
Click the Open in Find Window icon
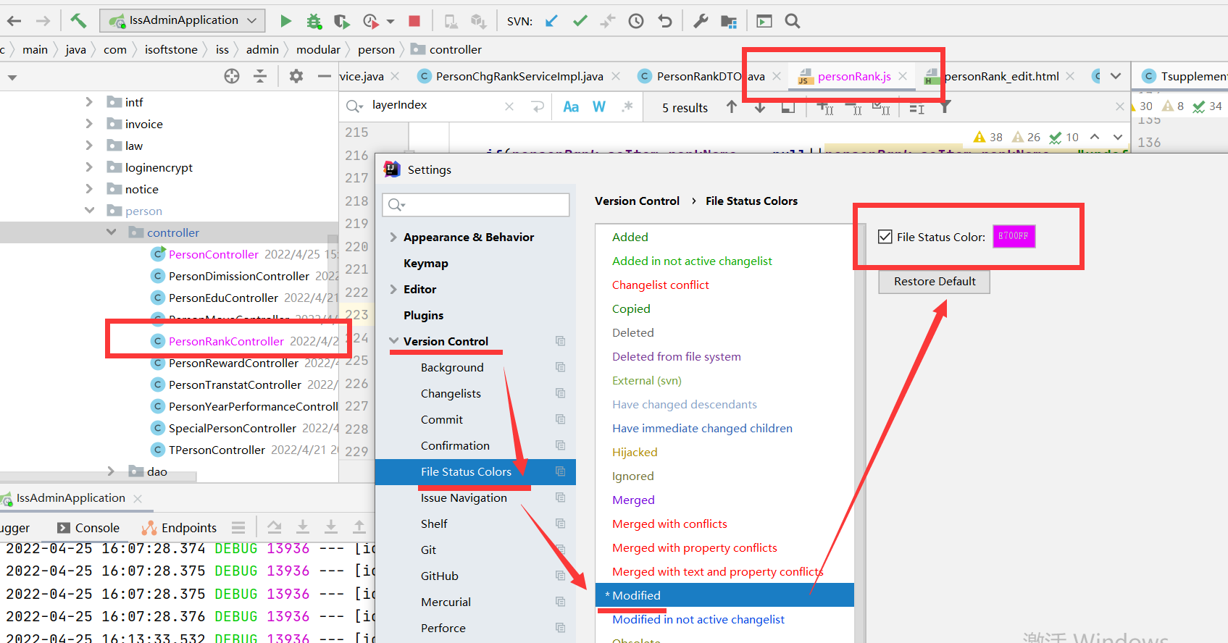(x=788, y=107)
